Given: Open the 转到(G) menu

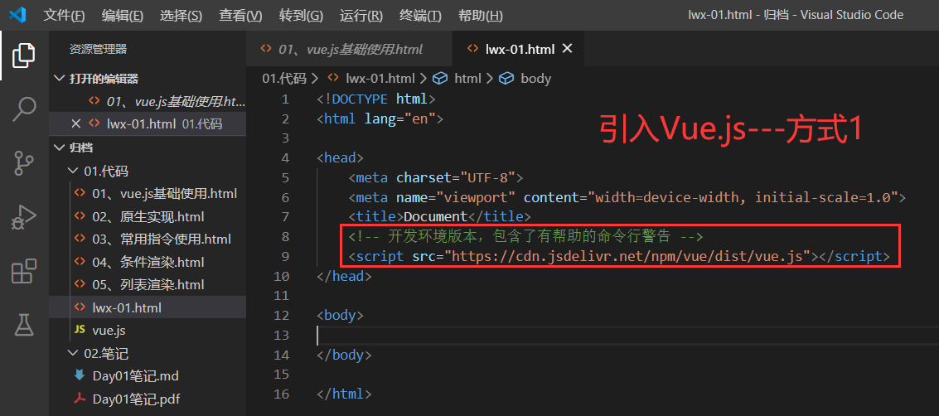Looking at the screenshot, I should point(301,16).
